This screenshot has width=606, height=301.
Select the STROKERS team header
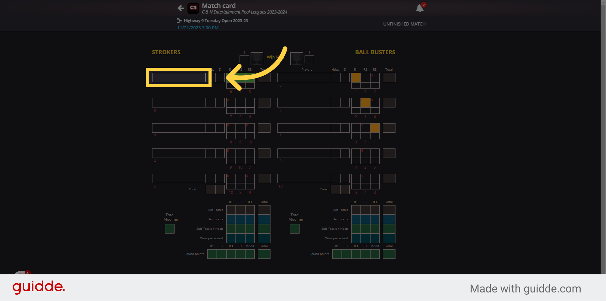click(x=166, y=52)
